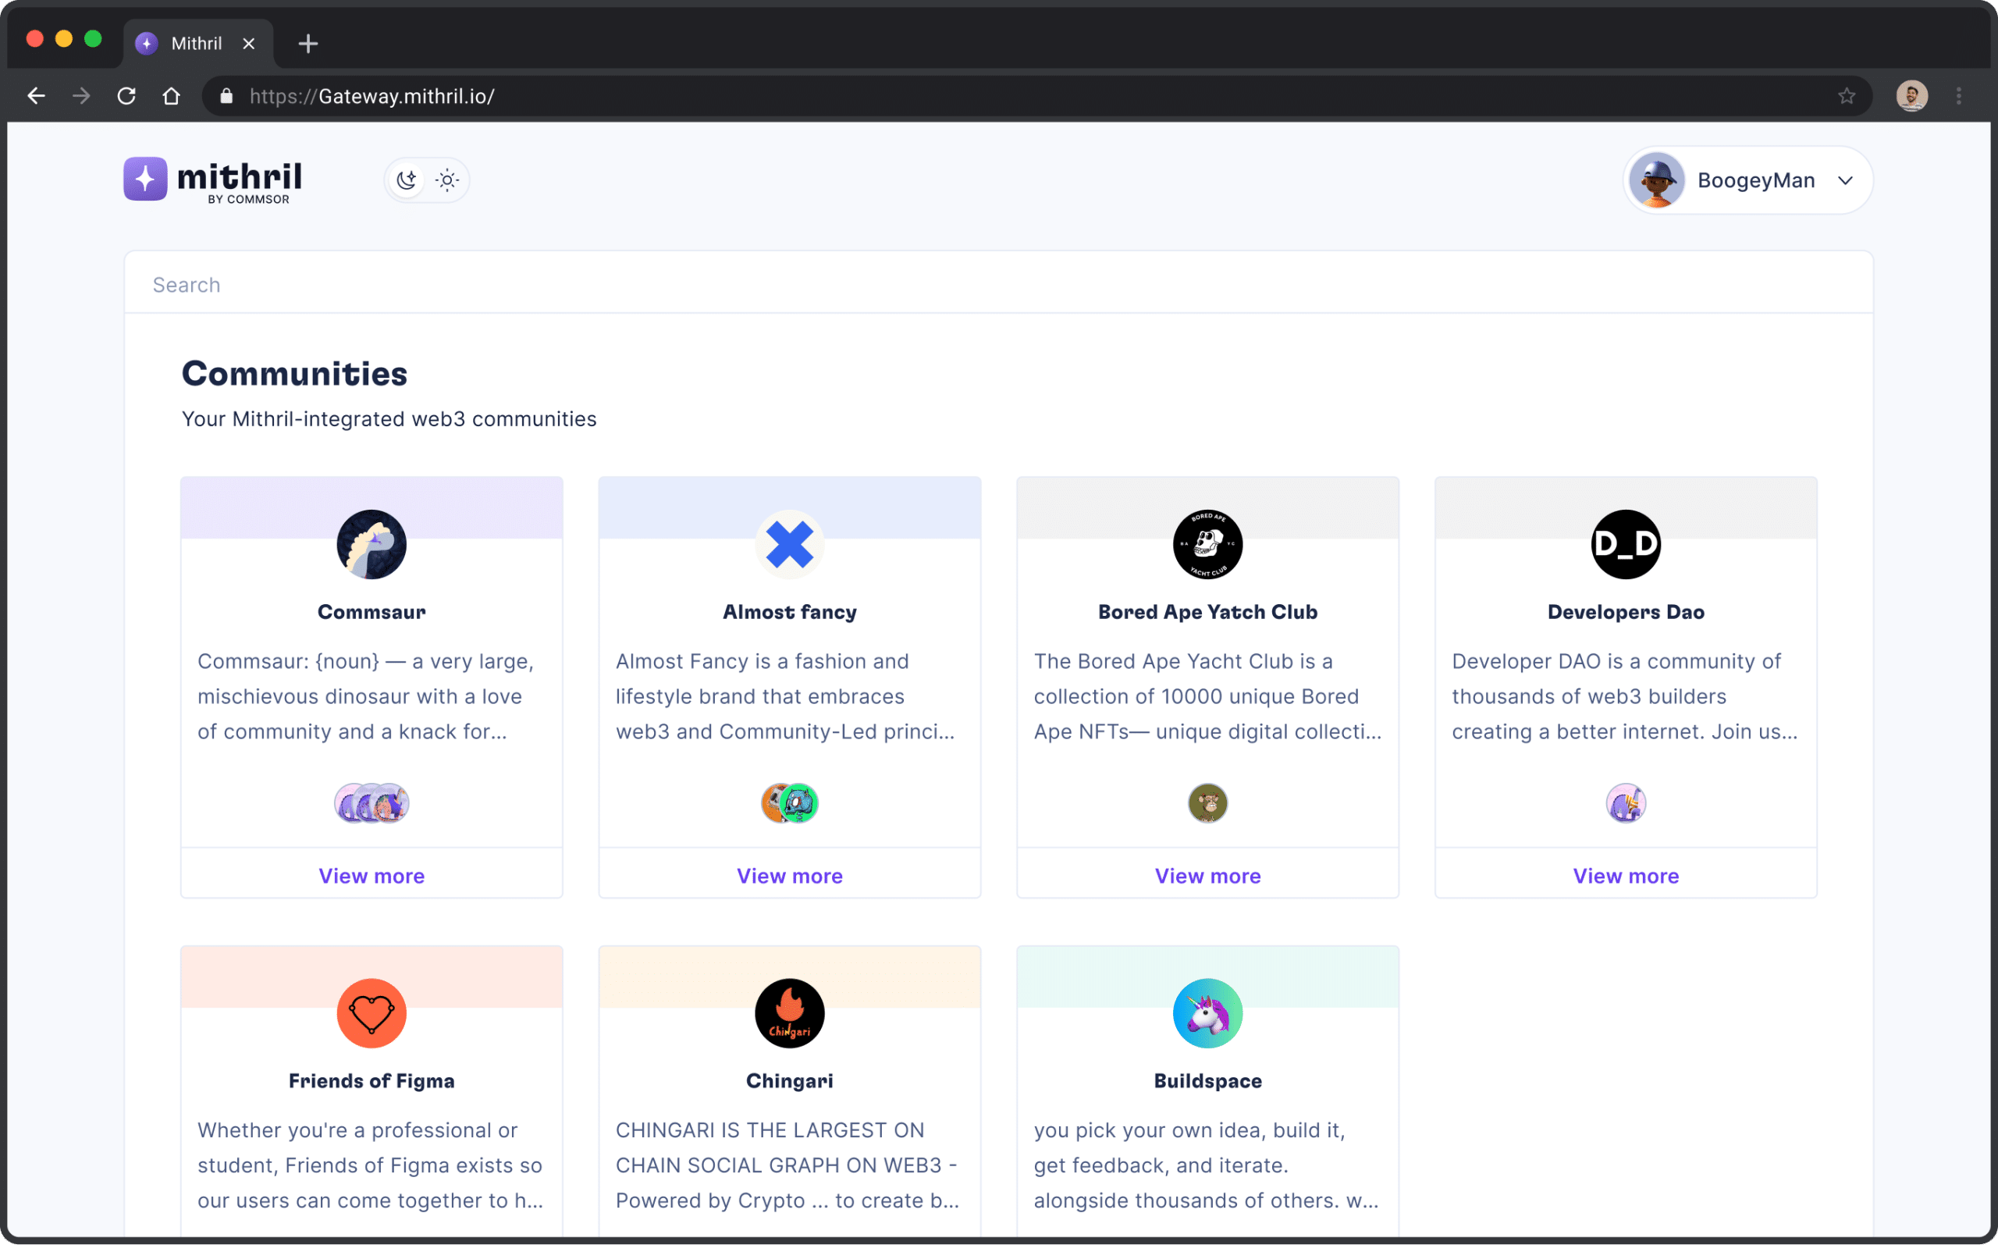Reload the page with refresh icon
The height and width of the screenshot is (1245, 1998).
click(x=126, y=96)
